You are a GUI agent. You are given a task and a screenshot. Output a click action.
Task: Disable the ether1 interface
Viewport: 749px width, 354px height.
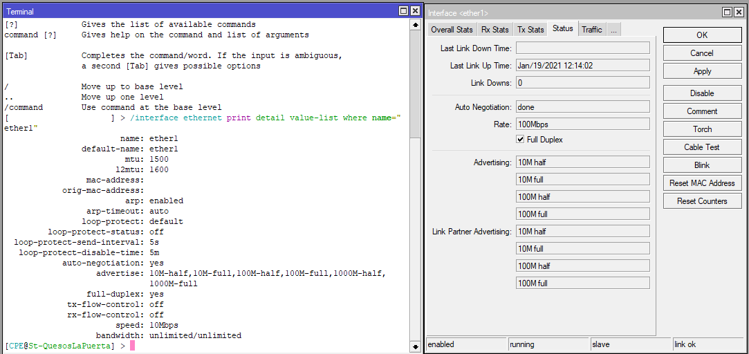click(702, 93)
